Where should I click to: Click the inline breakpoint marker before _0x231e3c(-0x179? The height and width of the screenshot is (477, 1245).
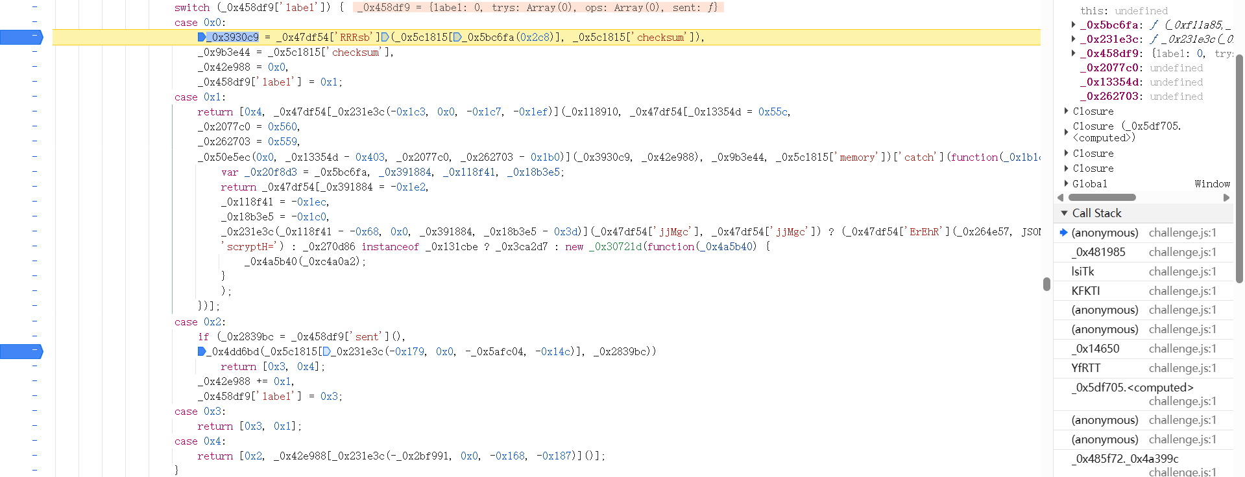click(326, 351)
